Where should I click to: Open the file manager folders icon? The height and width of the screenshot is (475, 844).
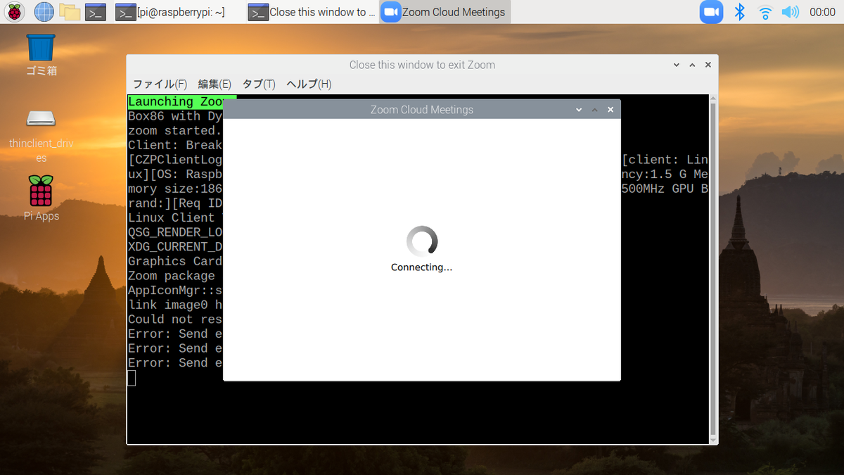[70, 11]
